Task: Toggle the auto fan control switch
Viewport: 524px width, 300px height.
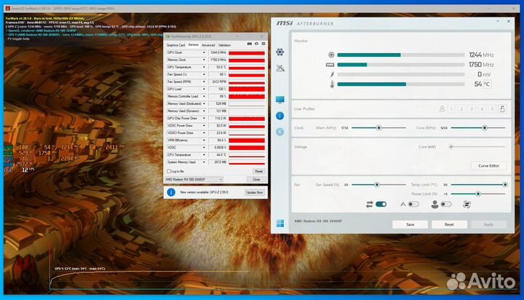Action: click(413, 205)
